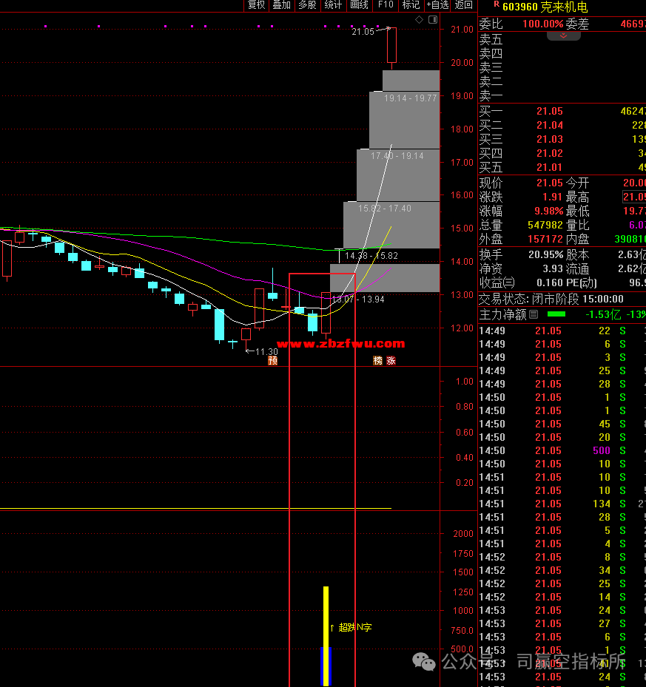Click the 卖三 row label

tap(491, 67)
